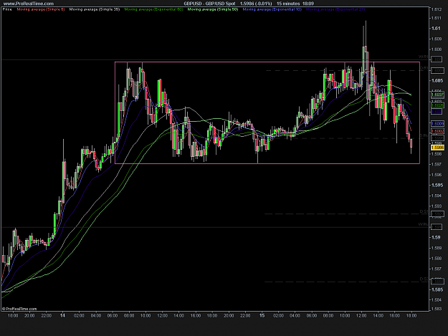Click the W Piv pivot label
Viewport: 448px width, 336px height.
424,225
